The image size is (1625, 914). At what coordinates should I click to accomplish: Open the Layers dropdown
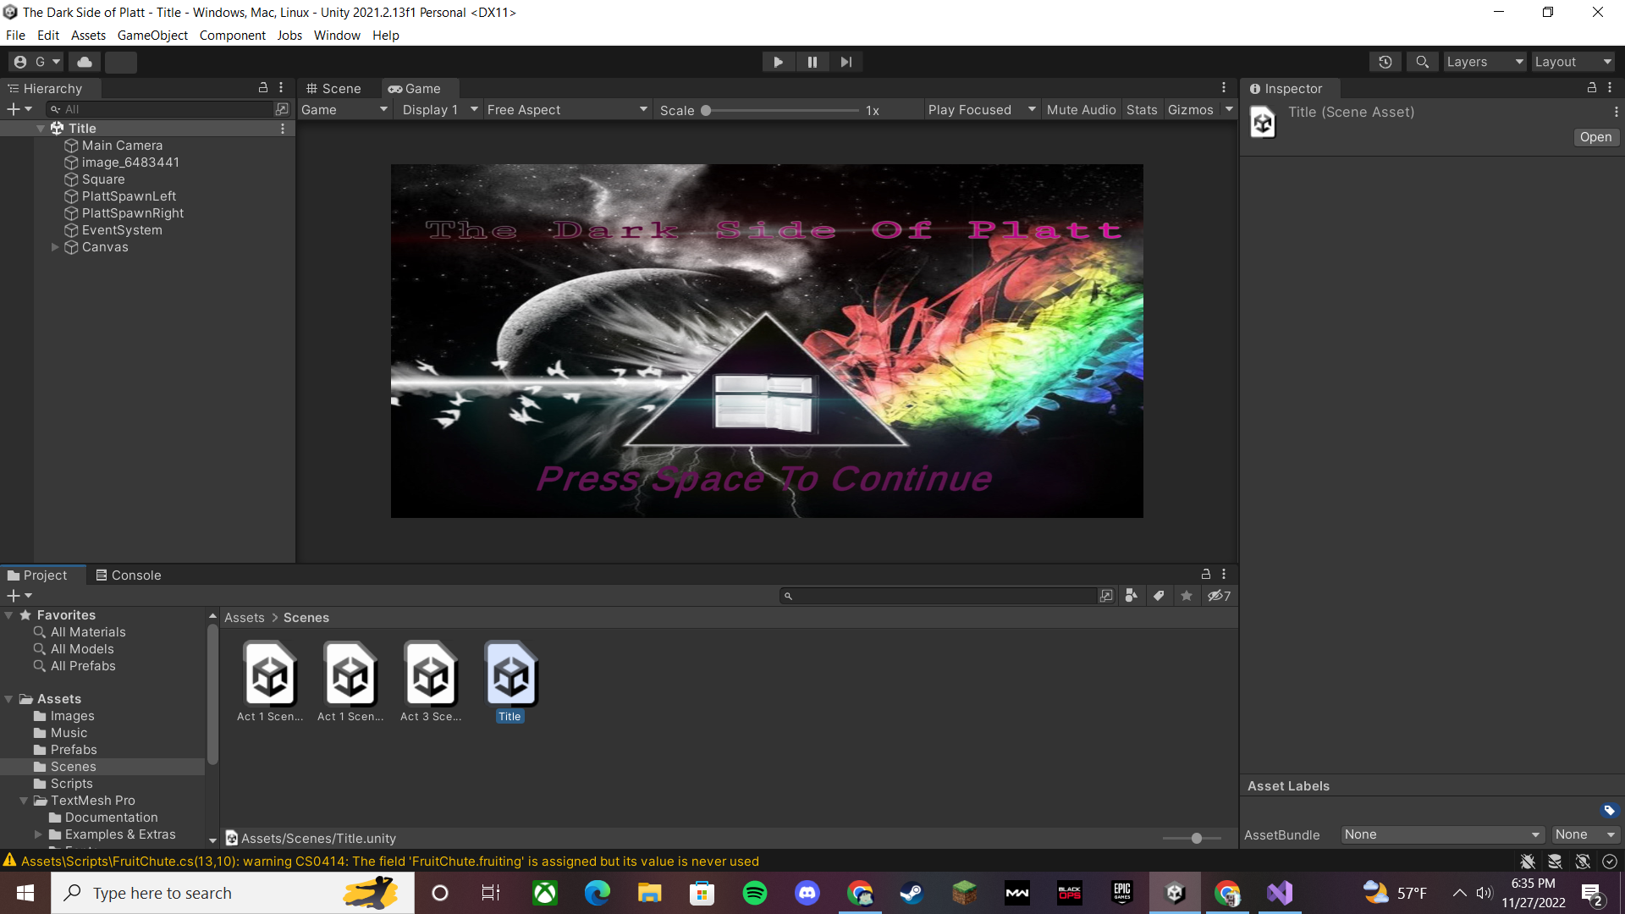click(x=1484, y=62)
